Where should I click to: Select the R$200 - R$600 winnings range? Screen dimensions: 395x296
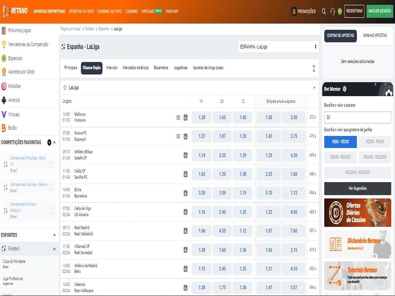click(375, 142)
